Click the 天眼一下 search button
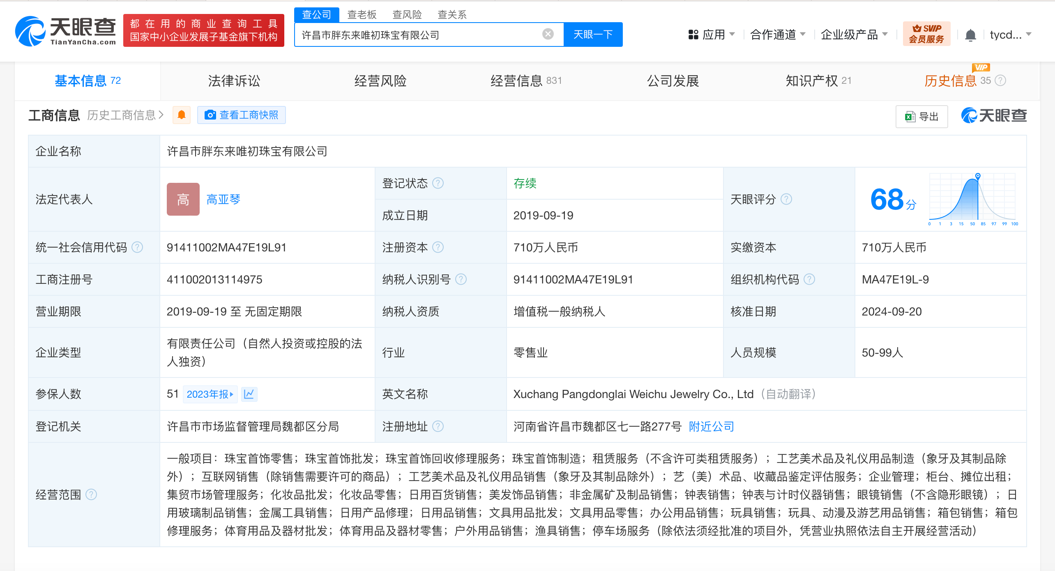This screenshot has height=571, width=1055. [593, 35]
